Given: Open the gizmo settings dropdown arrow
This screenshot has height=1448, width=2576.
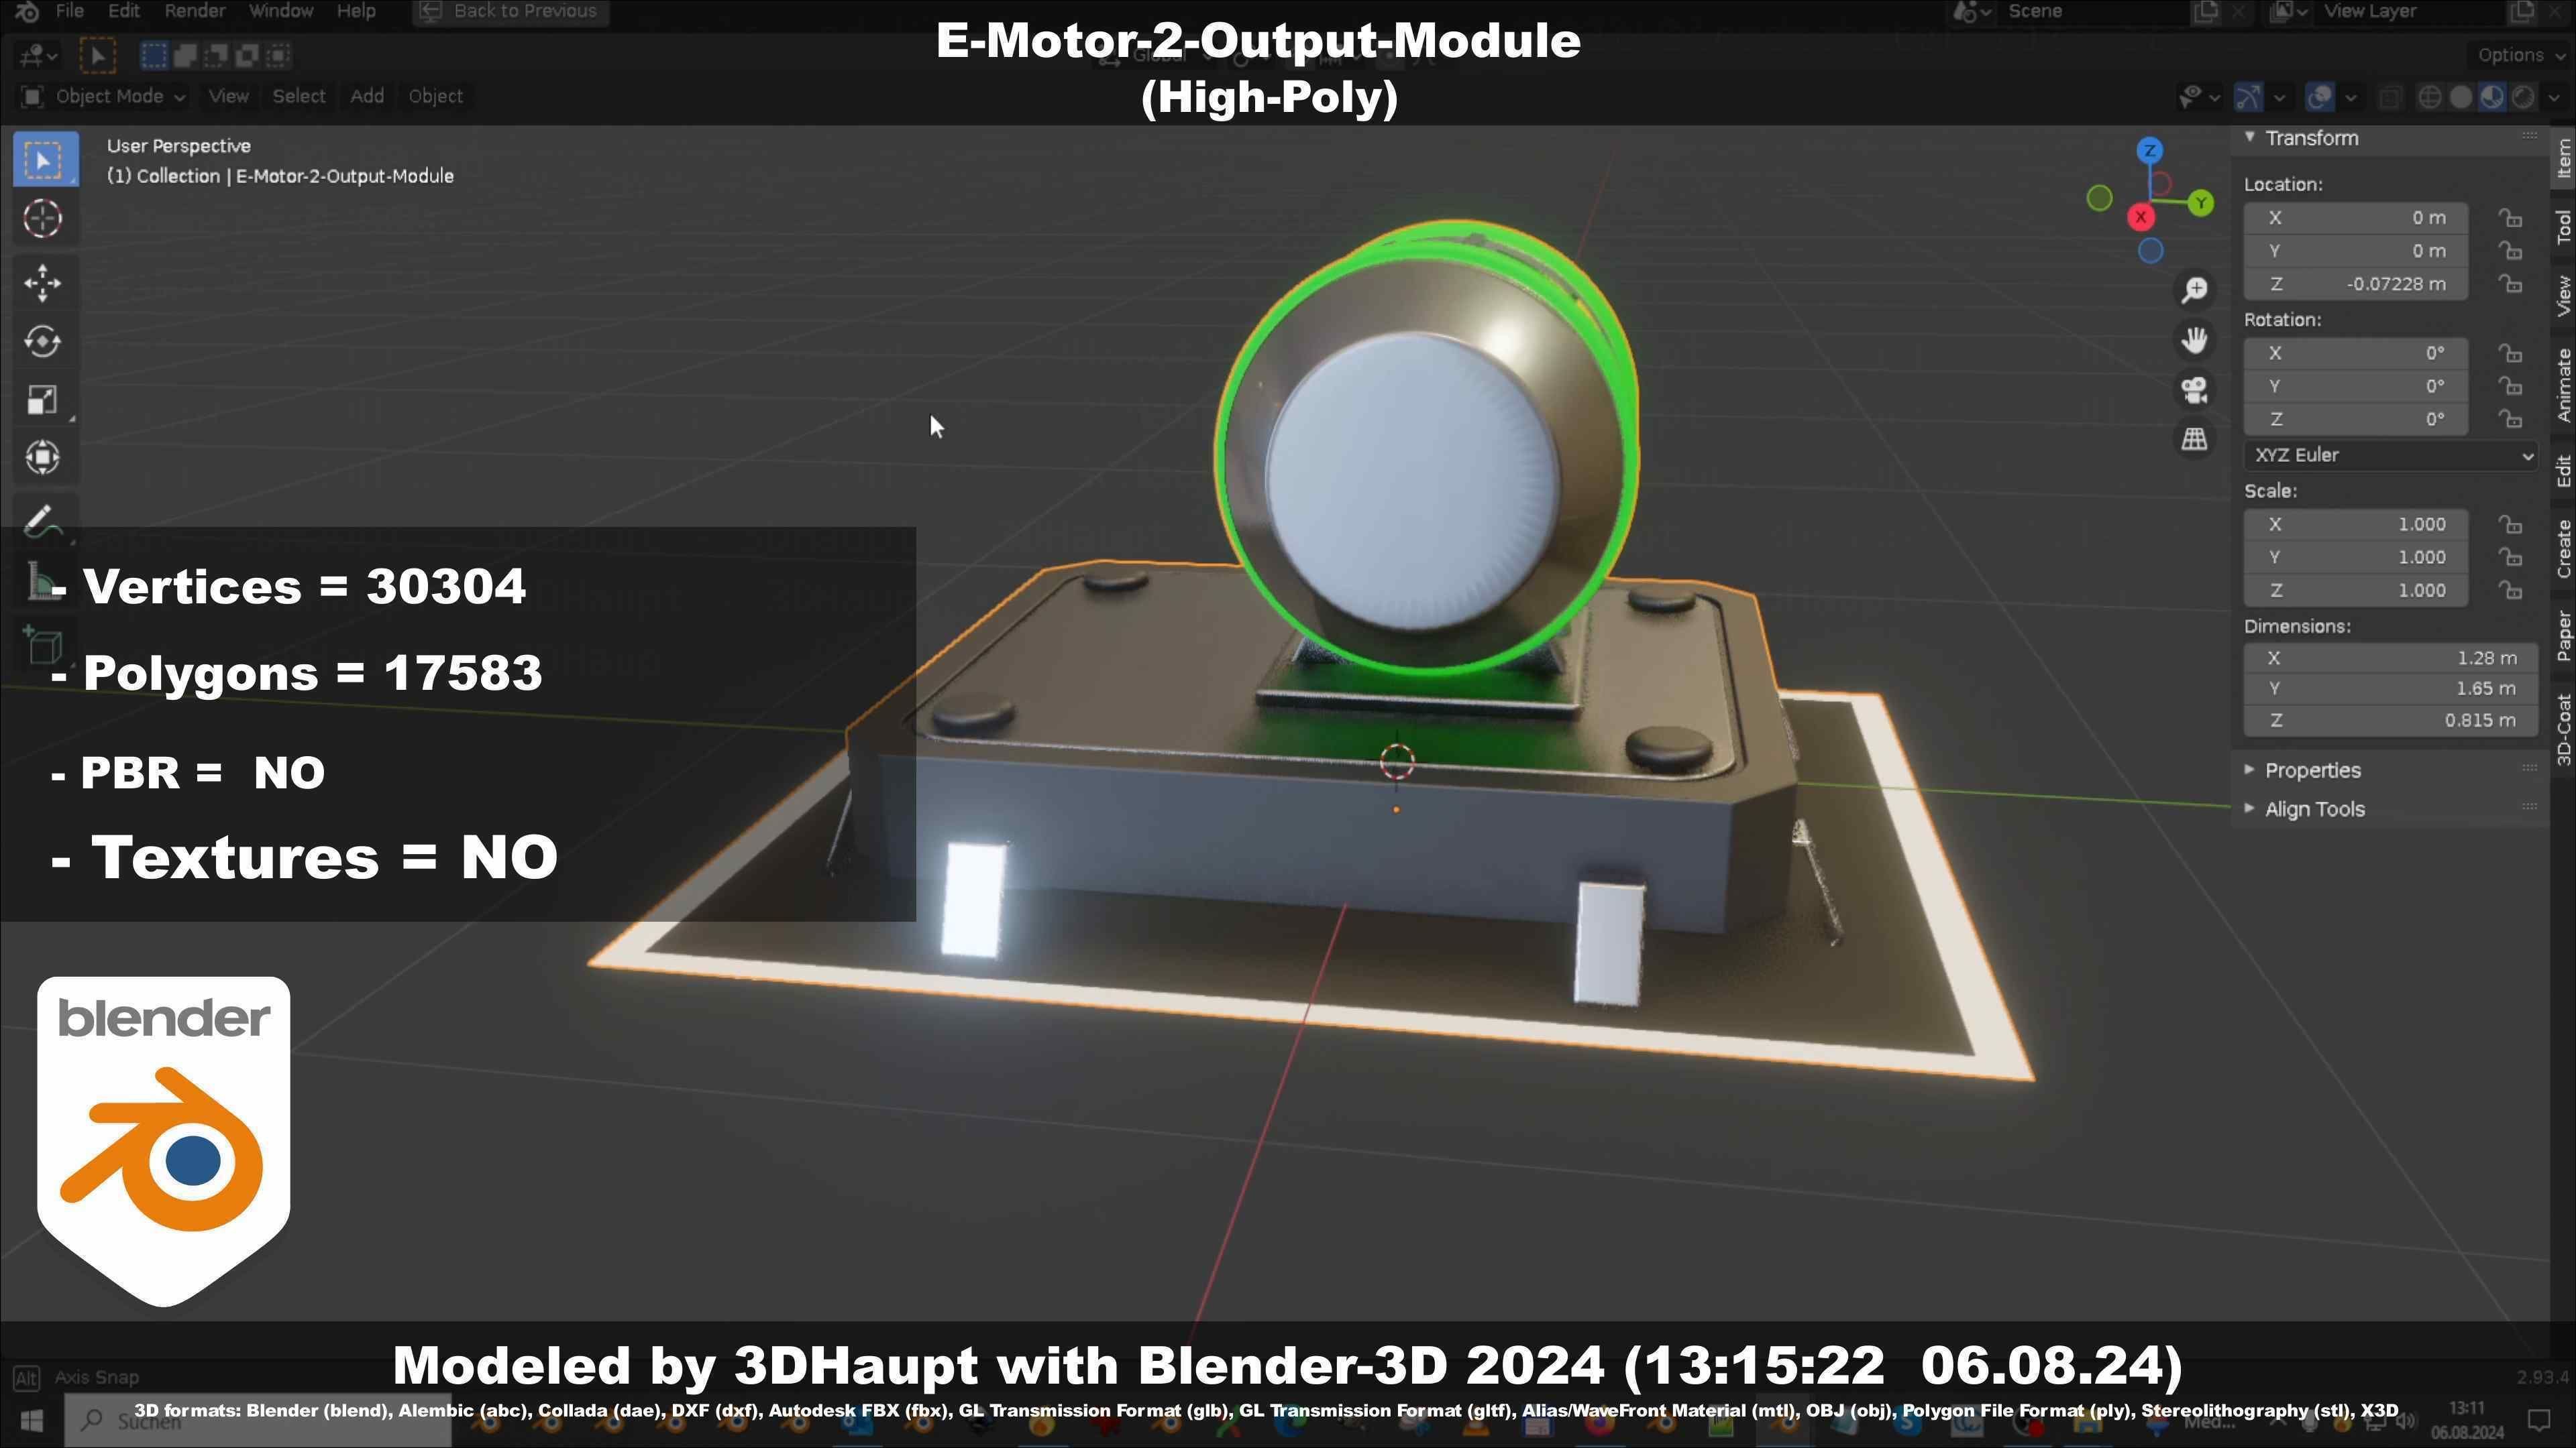Looking at the screenshot, I should point(2279,97).
